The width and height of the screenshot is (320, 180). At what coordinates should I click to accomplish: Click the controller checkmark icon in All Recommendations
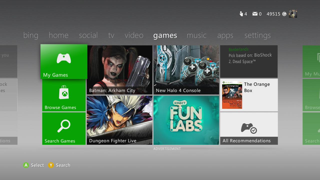click(x=249, y=128)
